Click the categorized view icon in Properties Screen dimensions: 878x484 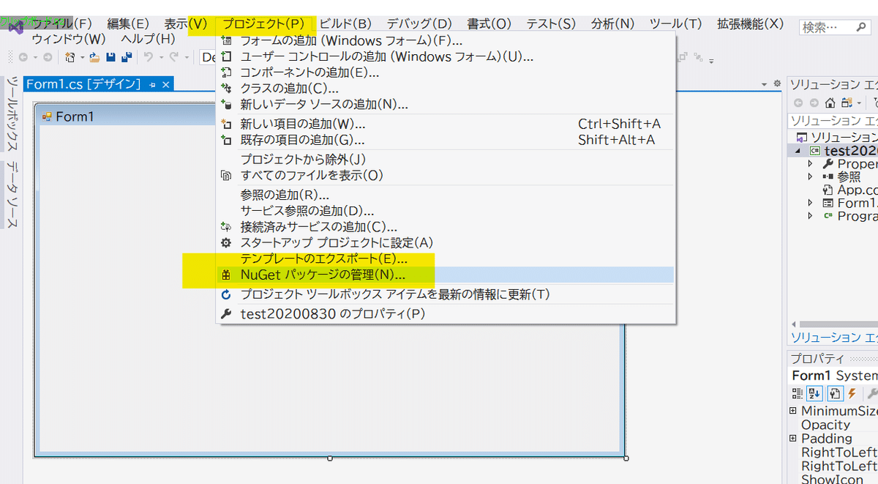[x=798, y=393]
